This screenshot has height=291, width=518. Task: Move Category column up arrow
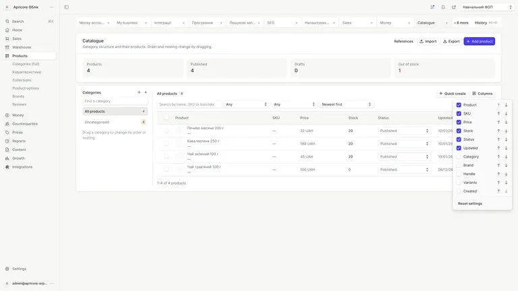pyautogui.click(x=498, y=157)
